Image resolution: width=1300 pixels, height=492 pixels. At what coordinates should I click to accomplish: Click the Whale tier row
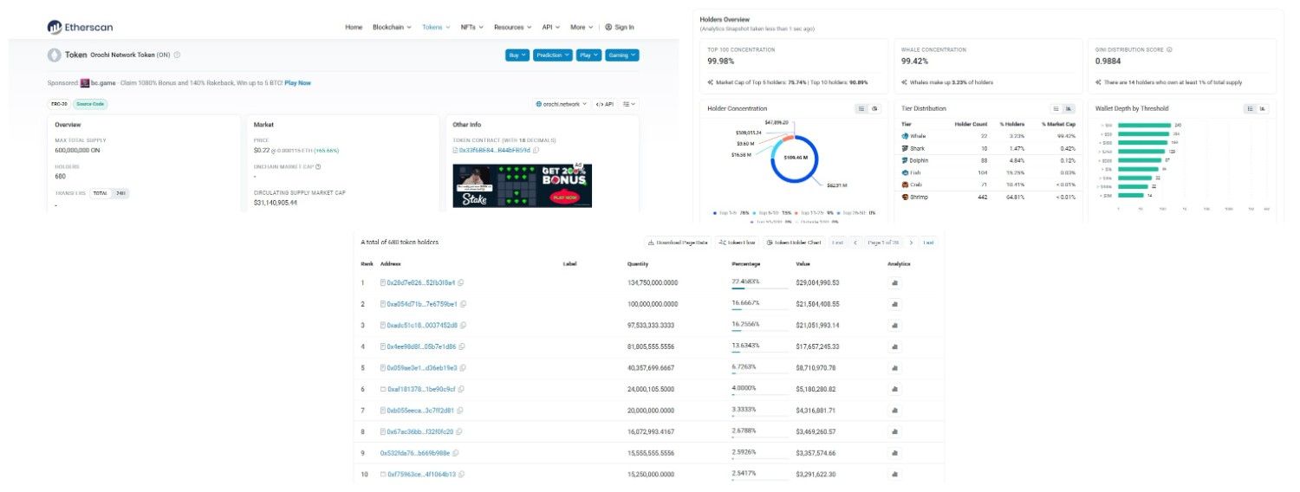[988, 136]
